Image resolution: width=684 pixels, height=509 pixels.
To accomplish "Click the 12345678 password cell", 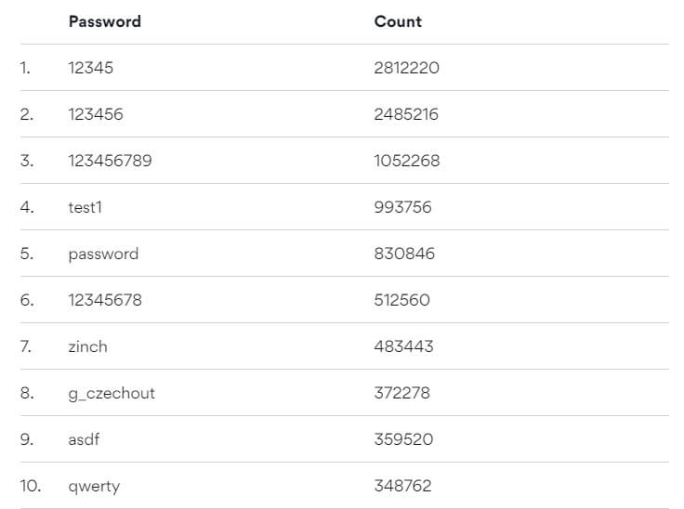I will coord(105,300).
